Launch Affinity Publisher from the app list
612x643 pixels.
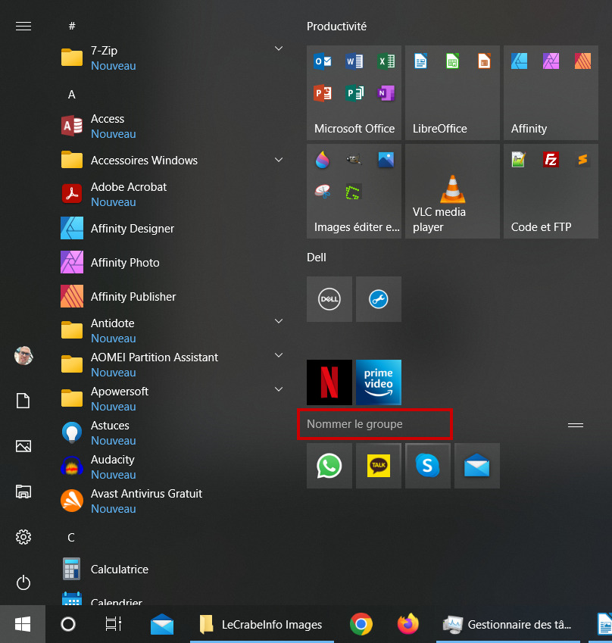pyautogui.click(x=172, y=296)
